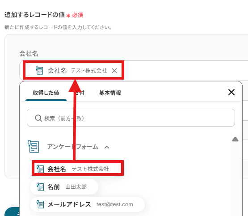Click the icon beside the メールアドレス item

(40, 204)
